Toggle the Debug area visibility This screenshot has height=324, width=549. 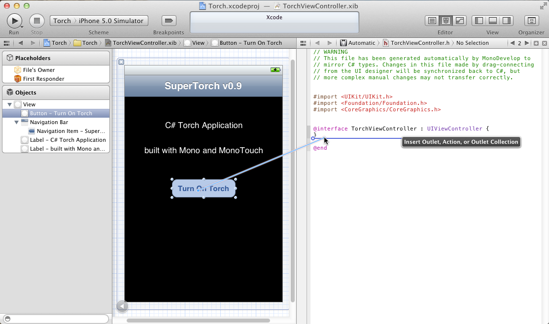(x=492, y=21)
